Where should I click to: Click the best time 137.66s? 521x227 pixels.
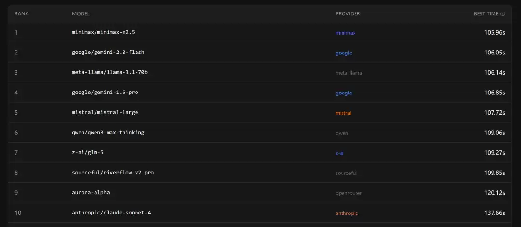pyautogui.click(x=494, y=213)
